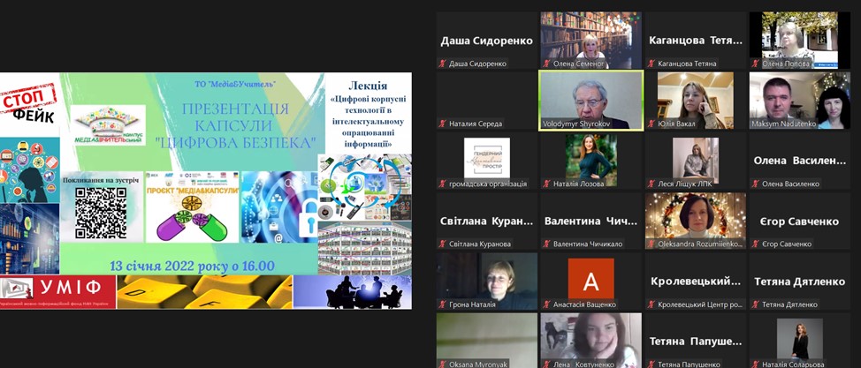Click the muted mic icon for Тетяна Дятленко
This screenshot has height=368, width=861.
click(x=755, y=304)
